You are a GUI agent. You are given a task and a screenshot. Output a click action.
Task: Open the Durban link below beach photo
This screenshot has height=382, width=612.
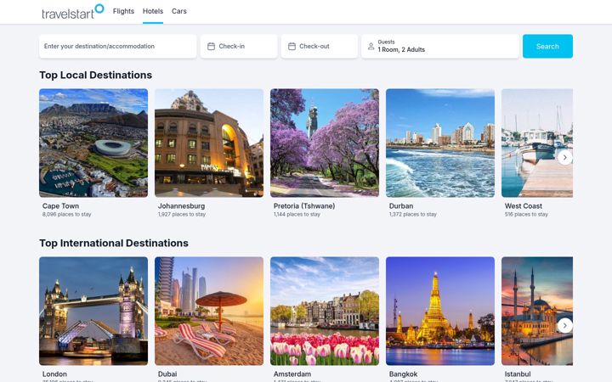pos(401,205)
